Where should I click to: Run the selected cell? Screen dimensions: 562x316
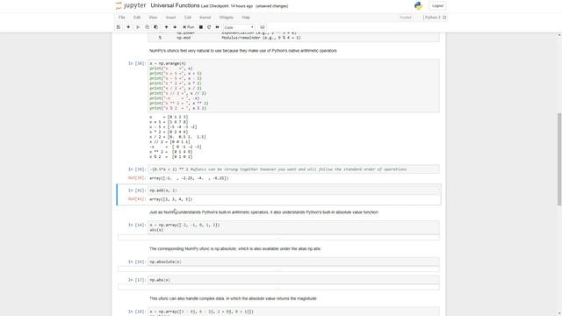(x=189, y=27)
